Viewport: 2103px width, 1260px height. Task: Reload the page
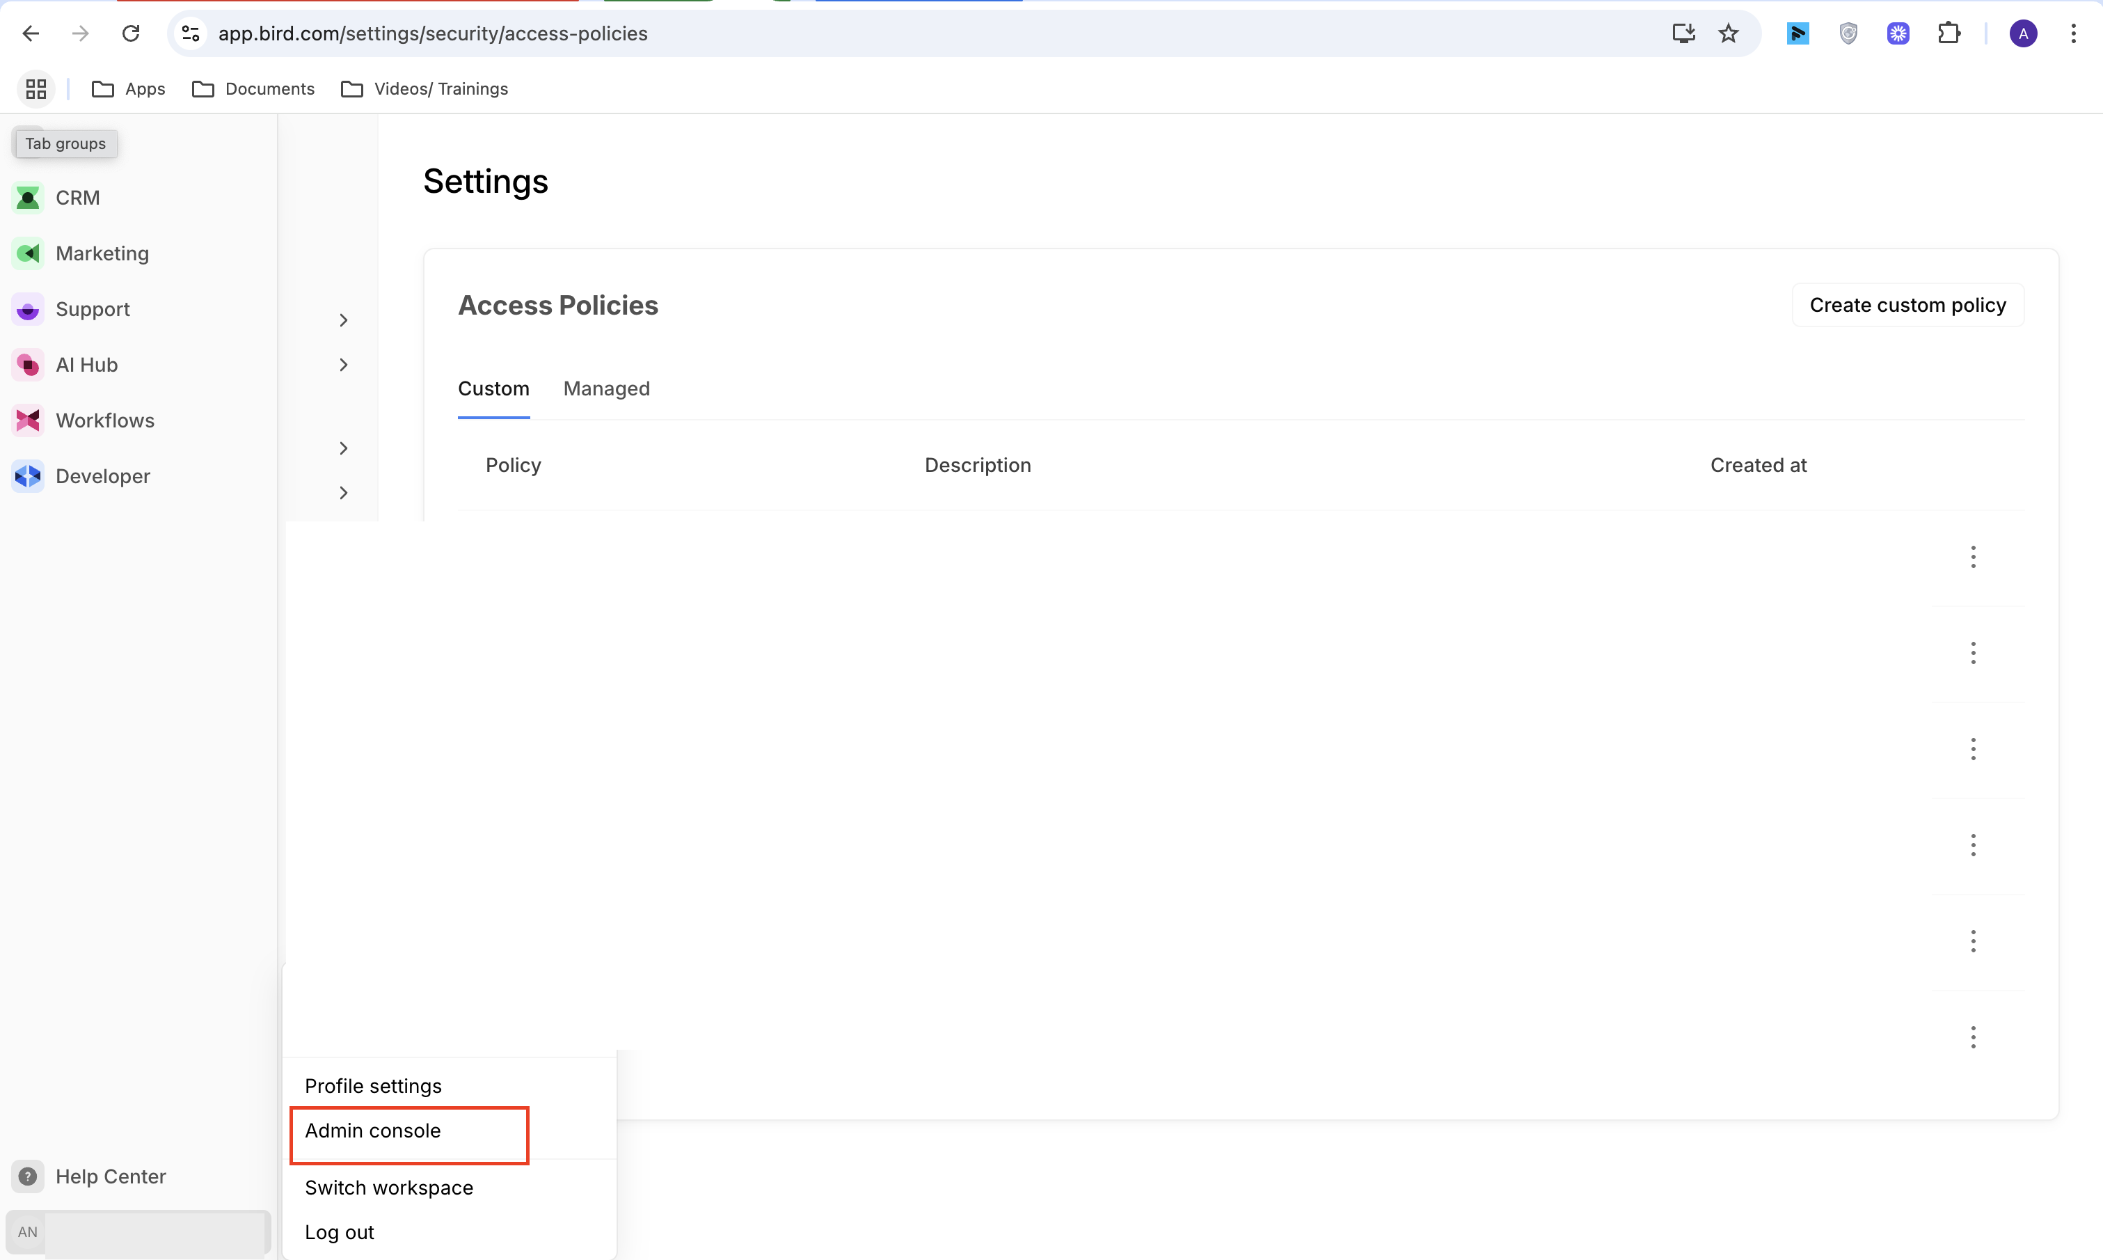click(131, 33)
